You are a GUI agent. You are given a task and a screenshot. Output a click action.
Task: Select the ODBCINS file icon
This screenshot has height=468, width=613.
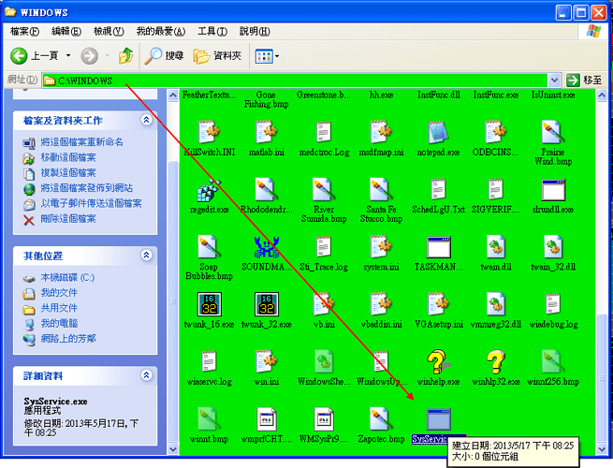coord(496,132)
